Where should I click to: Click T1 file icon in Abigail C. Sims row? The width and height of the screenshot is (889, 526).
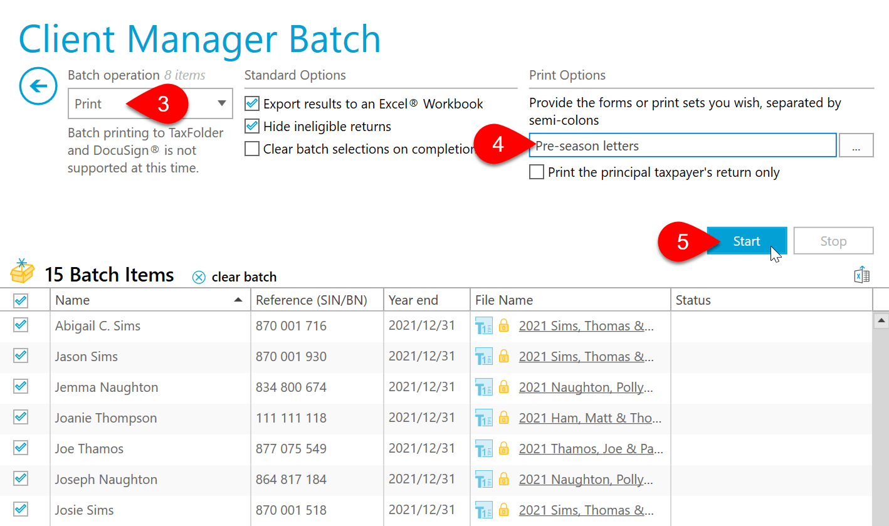pos(484,326)
